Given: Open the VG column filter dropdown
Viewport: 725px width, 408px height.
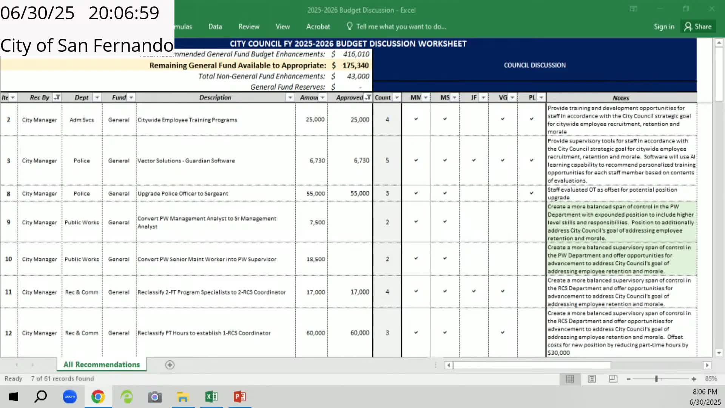Looking at the screenshot, I should [512, 97].
